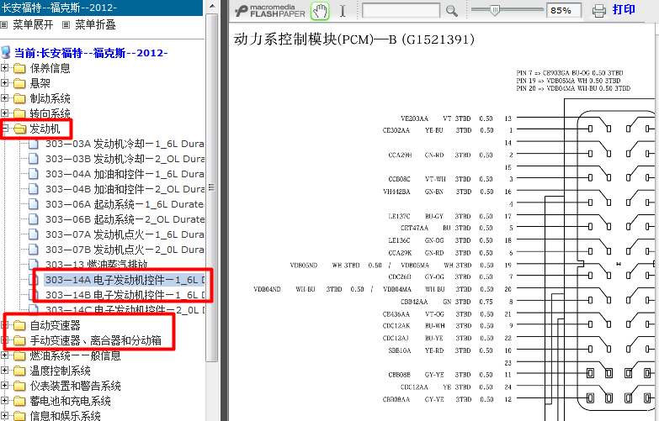Open 303-03A 发动机冷却 1_6L document
The height and width of the screenshot is (421, 659).
125,144
